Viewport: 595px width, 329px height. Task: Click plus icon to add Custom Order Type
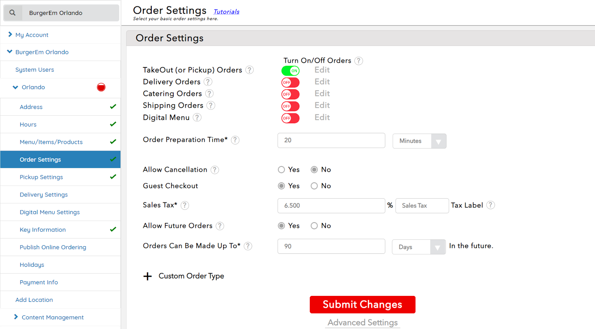click(x=148, y=276)
